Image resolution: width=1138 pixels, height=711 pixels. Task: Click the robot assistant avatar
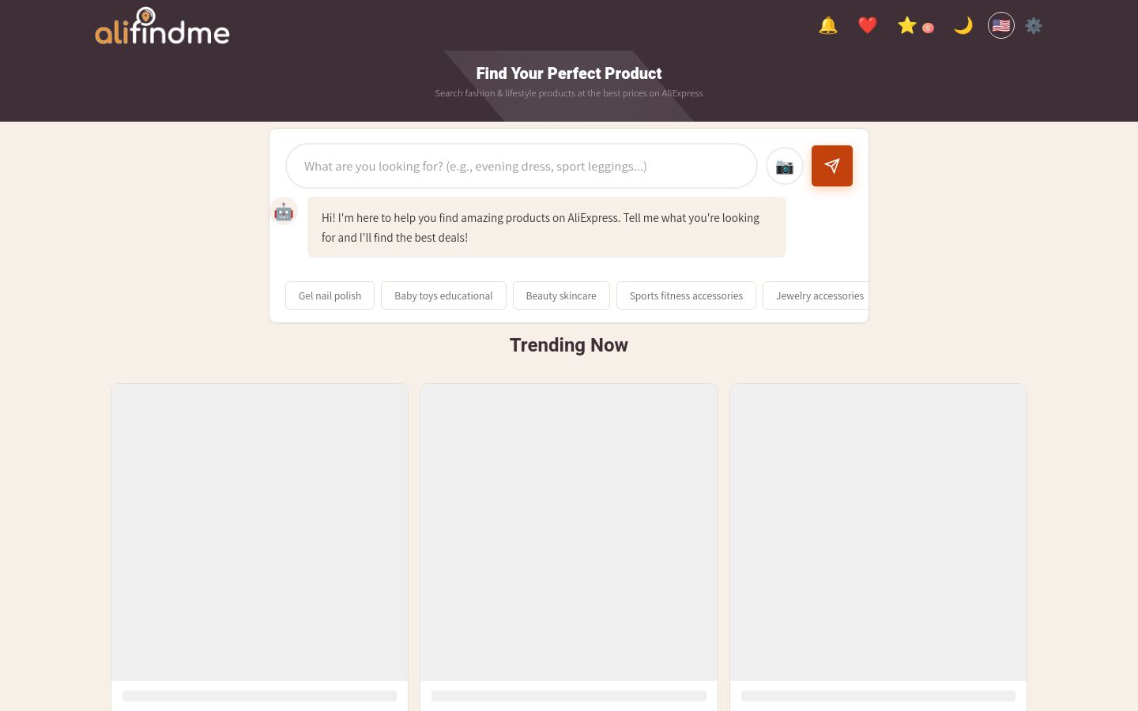tap(284, 211)
